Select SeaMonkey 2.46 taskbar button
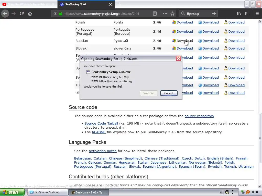Screen dimensions: 262x196 coord(89,192)
